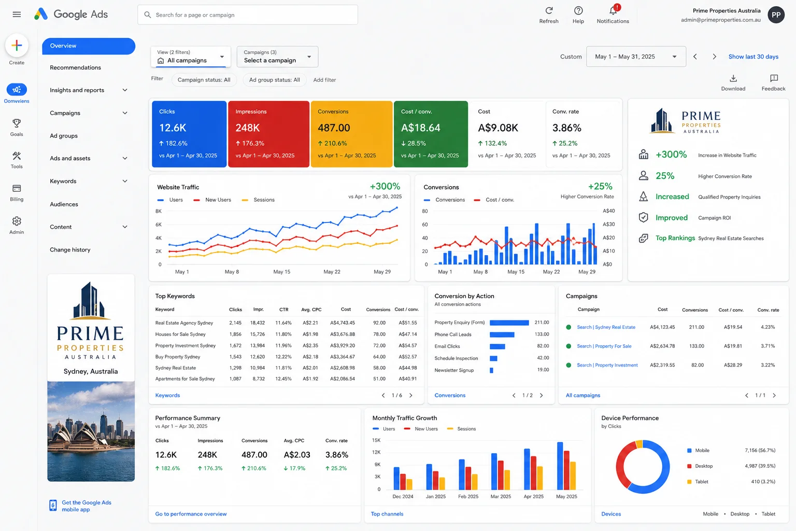The image size is (796, 531).
Task: Go to previous Top Keywords page
Action: point(383,395)
